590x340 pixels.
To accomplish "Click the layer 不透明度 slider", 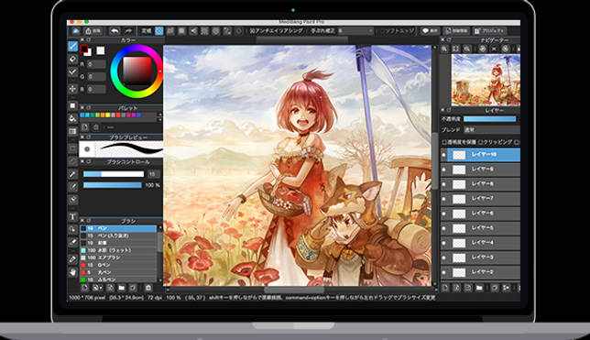I will click(x=490, y=118).
